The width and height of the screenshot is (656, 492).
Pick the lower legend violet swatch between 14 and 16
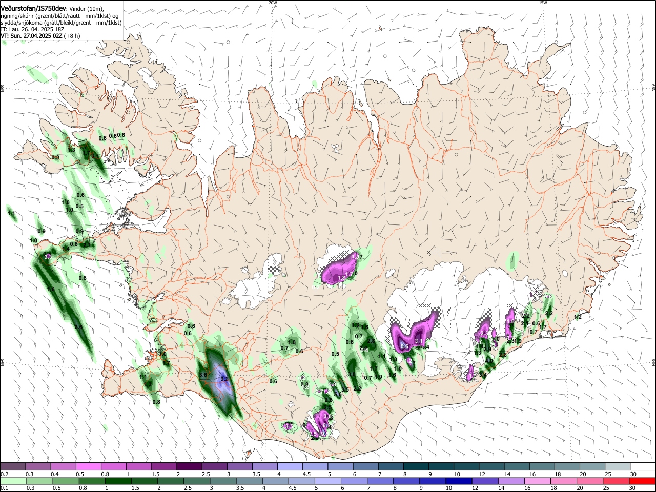click(511, 481)
